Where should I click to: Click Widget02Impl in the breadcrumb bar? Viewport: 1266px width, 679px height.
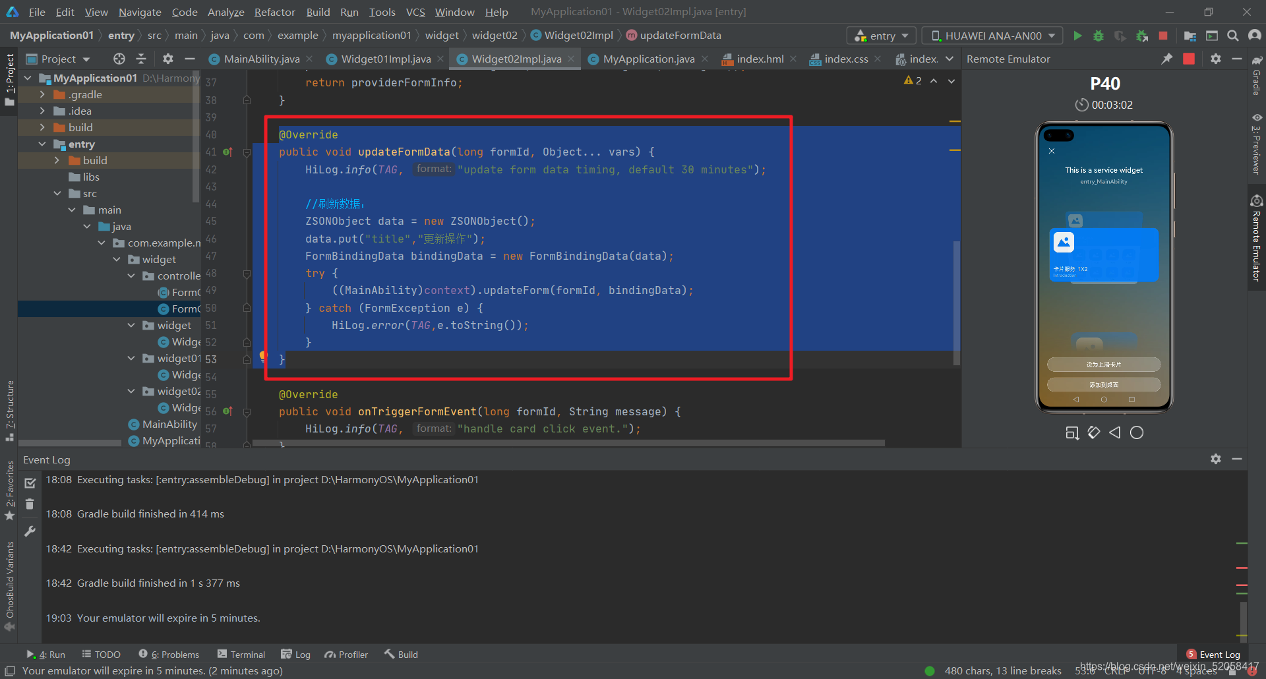[x=578, y=36]
